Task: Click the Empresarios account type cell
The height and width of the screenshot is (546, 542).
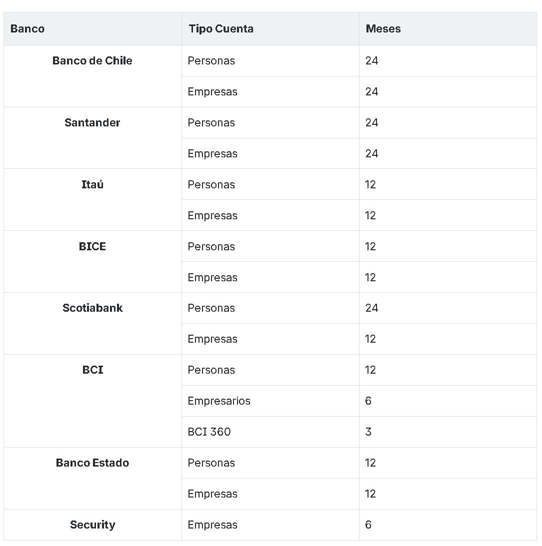Action: coord(219,401)
